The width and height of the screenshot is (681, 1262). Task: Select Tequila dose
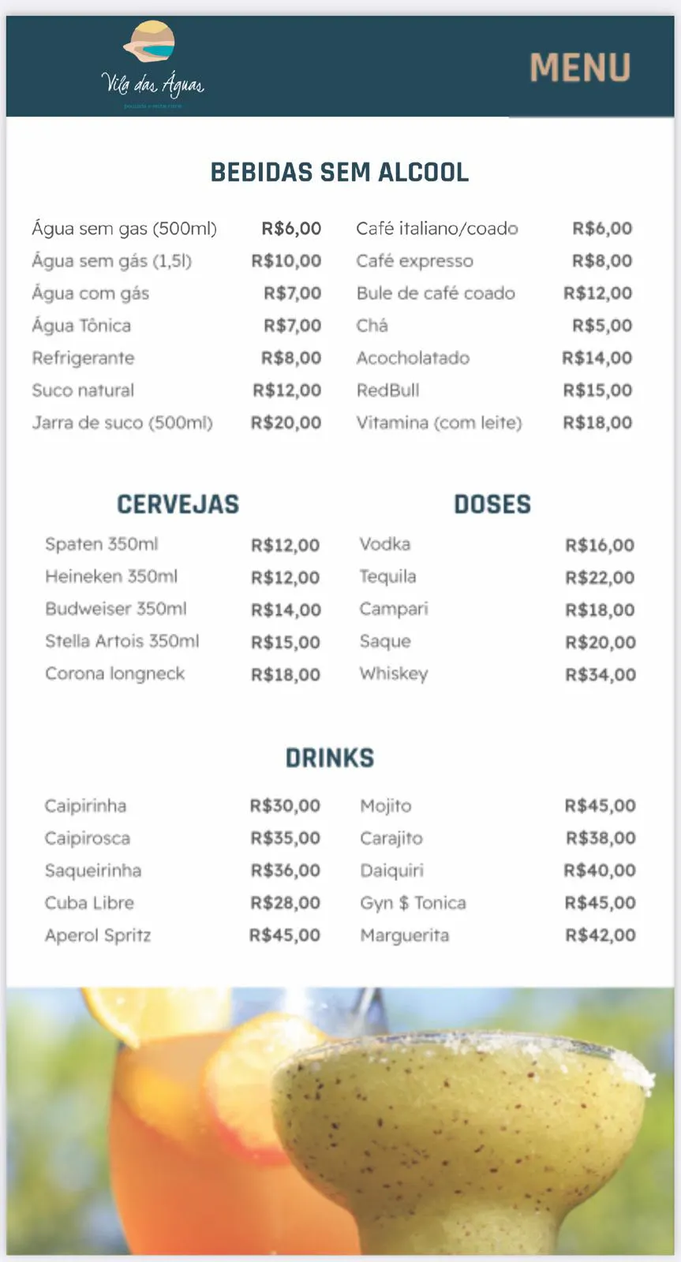pos(387,577)
